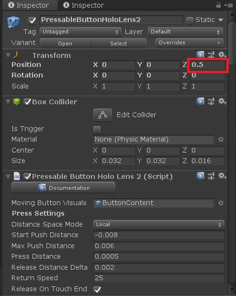Click the Documentation button
236x296 pixels.
click(x=63, y=187)
